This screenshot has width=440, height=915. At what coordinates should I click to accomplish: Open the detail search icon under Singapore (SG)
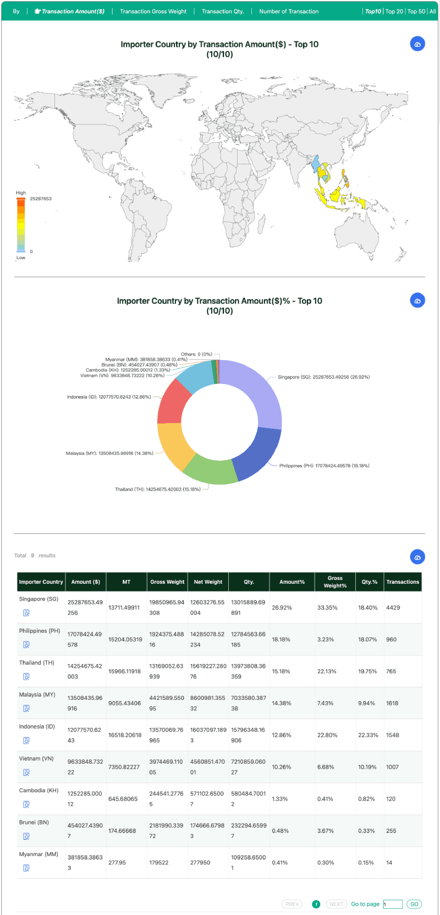pos(26,613)
